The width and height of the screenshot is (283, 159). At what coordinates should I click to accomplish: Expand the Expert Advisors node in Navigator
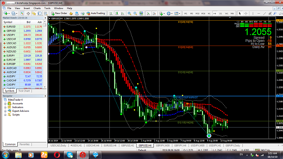[5, 111]
